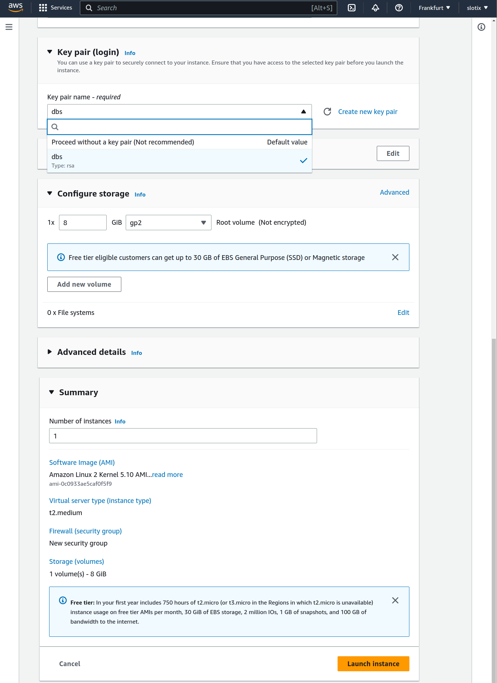The image size is (497, 683).
Task: Click the search magnifier in the top bar
Action: [89, 8]
